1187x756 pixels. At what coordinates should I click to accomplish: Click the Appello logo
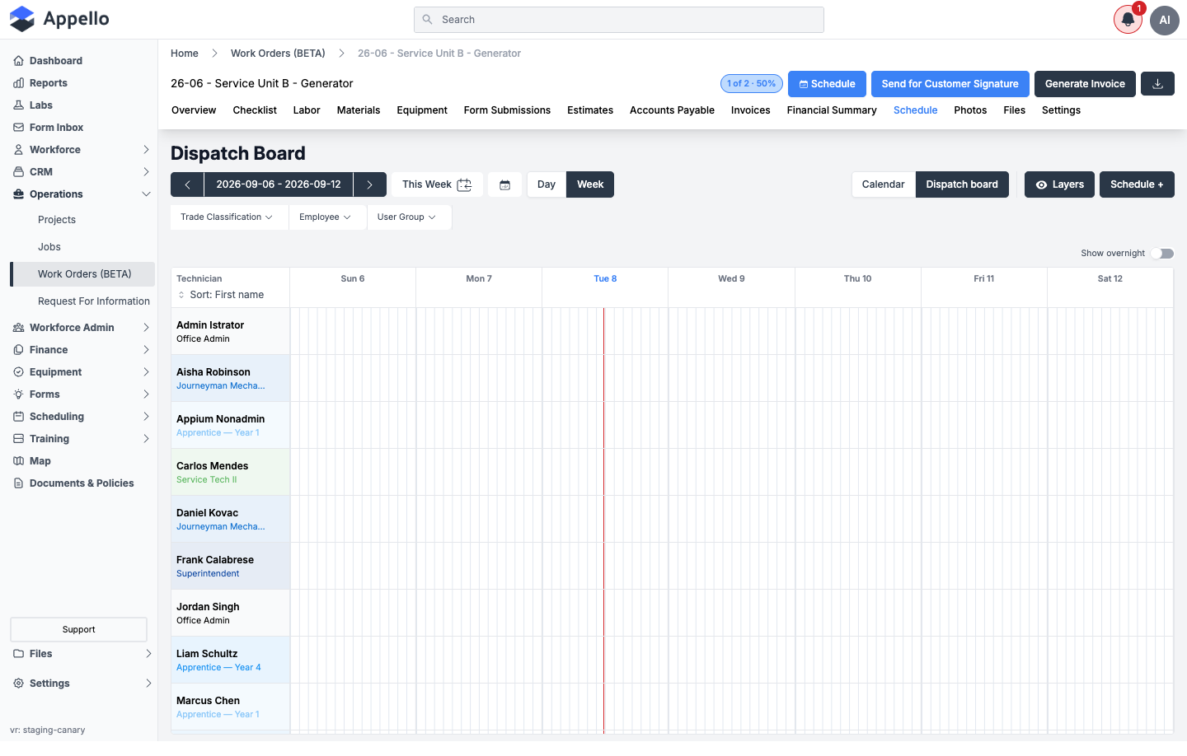(x=59, y=19)
